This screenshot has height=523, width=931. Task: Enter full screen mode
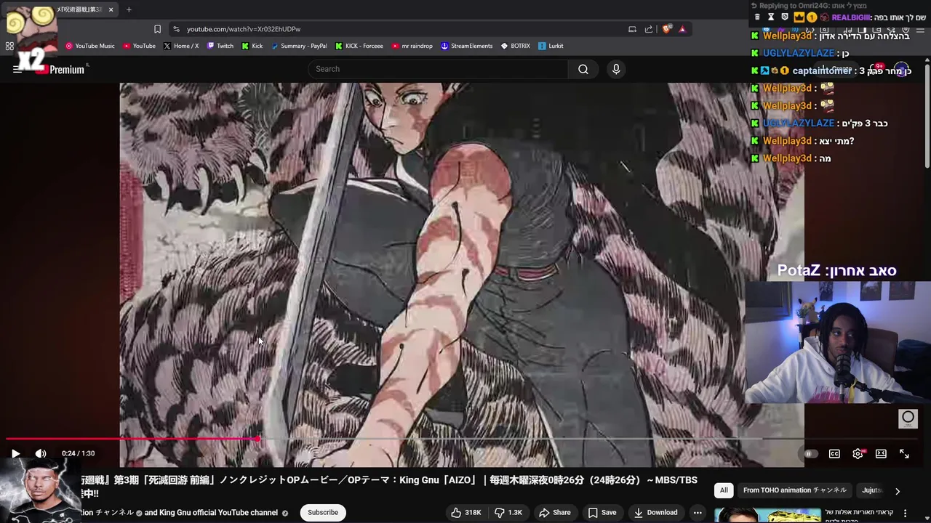pos(904,453)
